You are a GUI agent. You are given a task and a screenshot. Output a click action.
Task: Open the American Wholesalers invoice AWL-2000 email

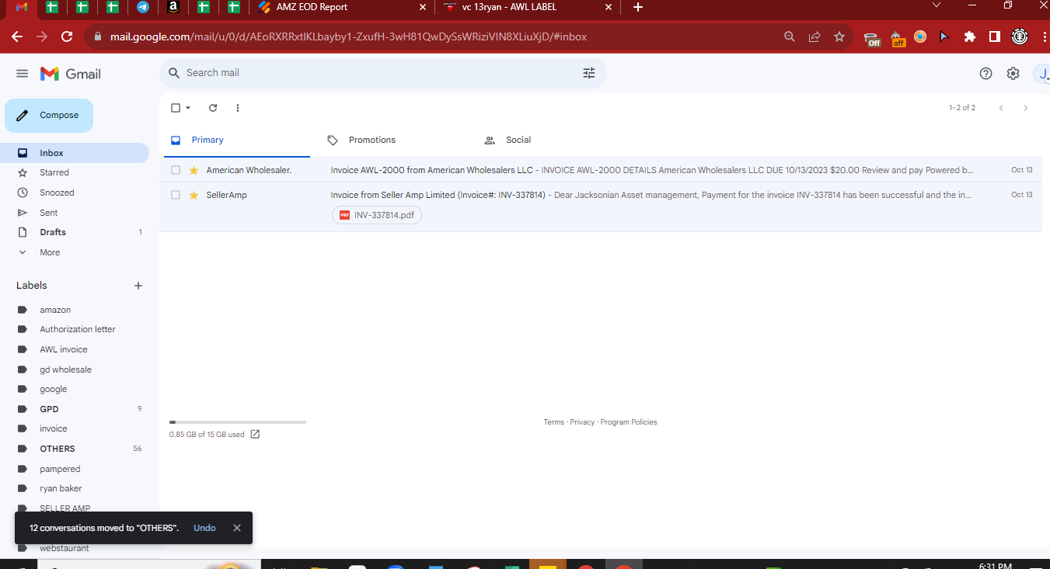click(x=601, y=170)
